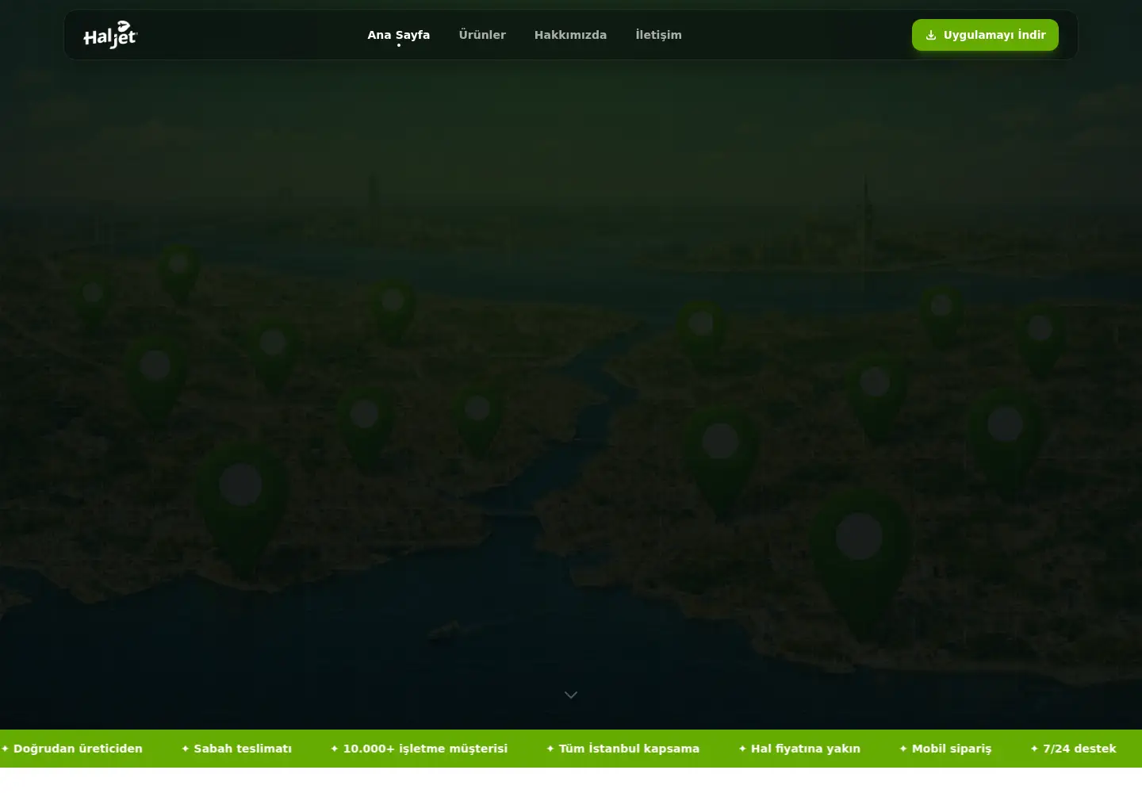Screen dimensions: 1142x793
Task: Click the scroll-down chevron in the hero
Action: point(571,695)
